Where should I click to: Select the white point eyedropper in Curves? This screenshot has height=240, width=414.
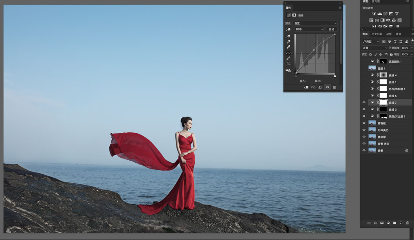coord(288,47)
